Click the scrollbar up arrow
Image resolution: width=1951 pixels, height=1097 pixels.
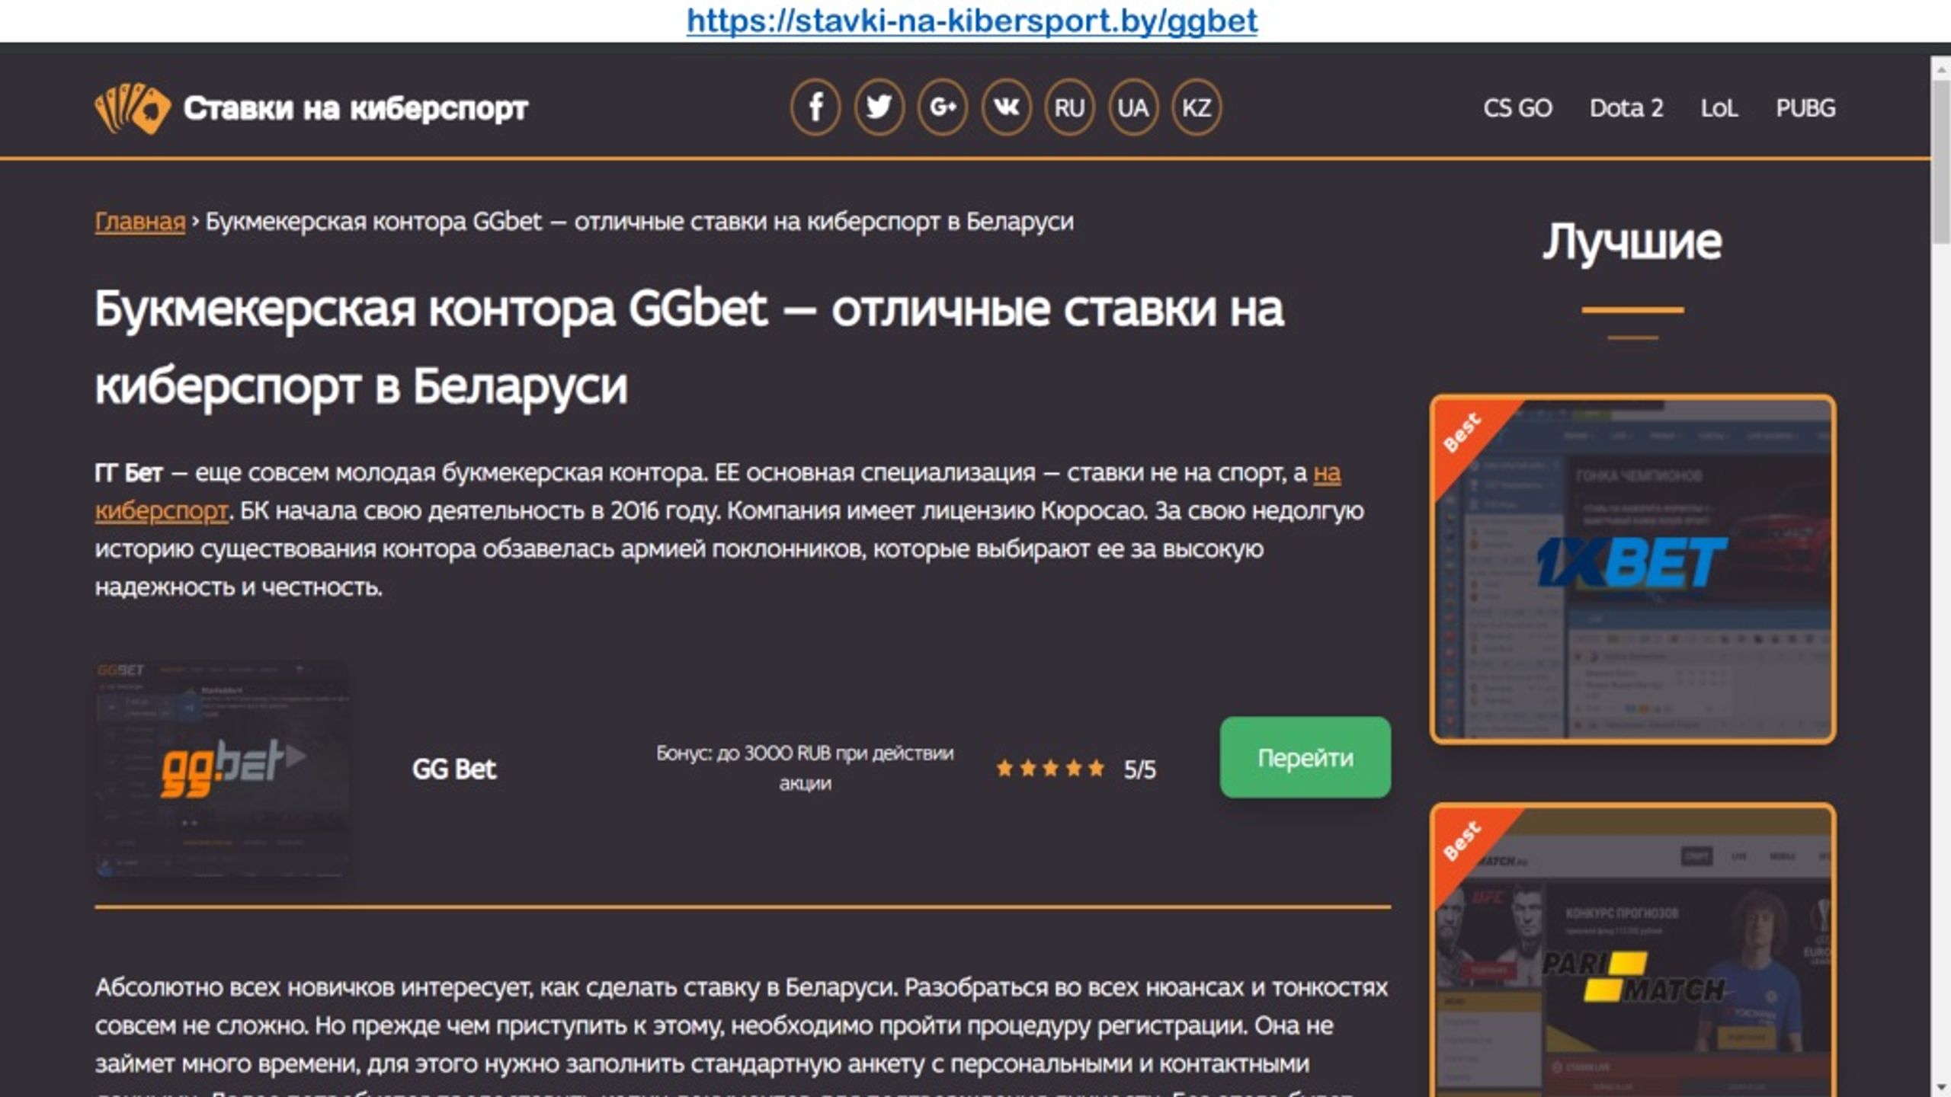1941,69
